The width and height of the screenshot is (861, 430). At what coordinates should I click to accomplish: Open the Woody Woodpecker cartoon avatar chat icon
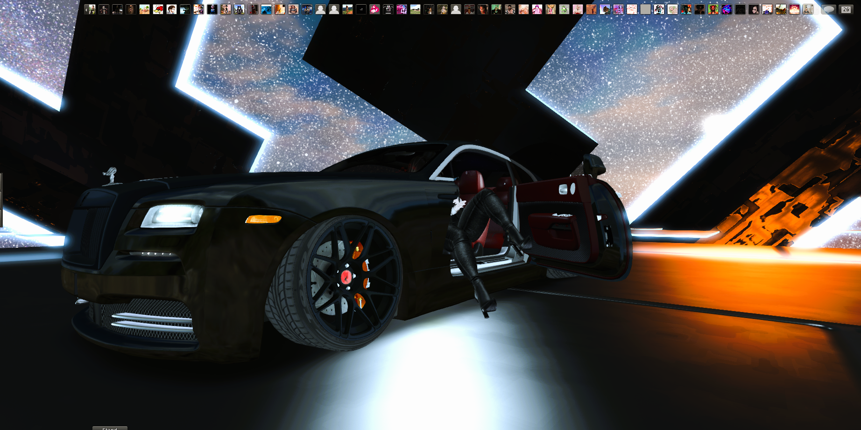coord(158,9)
